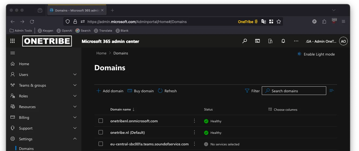Open the browser hamburger application menu
359x151 pixels.
coord(343,22)
